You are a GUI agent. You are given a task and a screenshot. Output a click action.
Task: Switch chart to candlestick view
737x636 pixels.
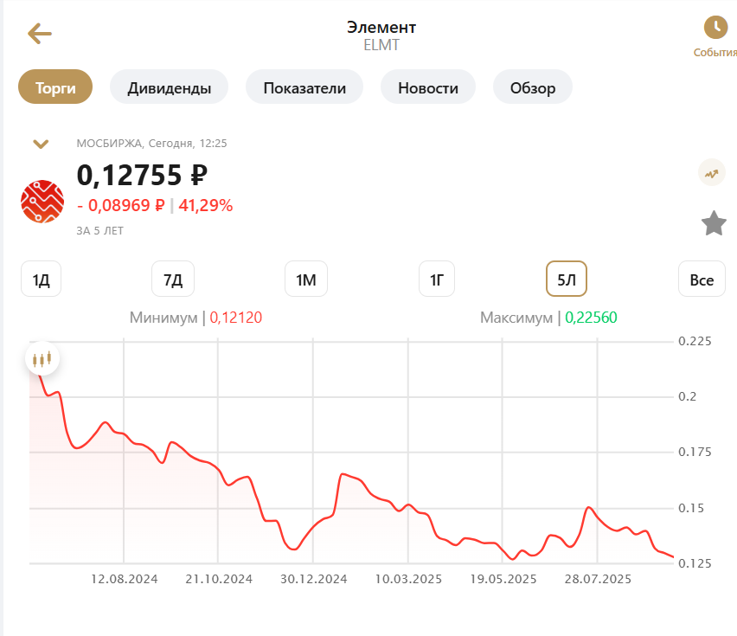(42, 359)
